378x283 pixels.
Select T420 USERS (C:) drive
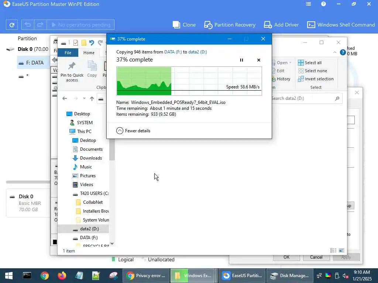pyautogui.click(x=91, y=193)
